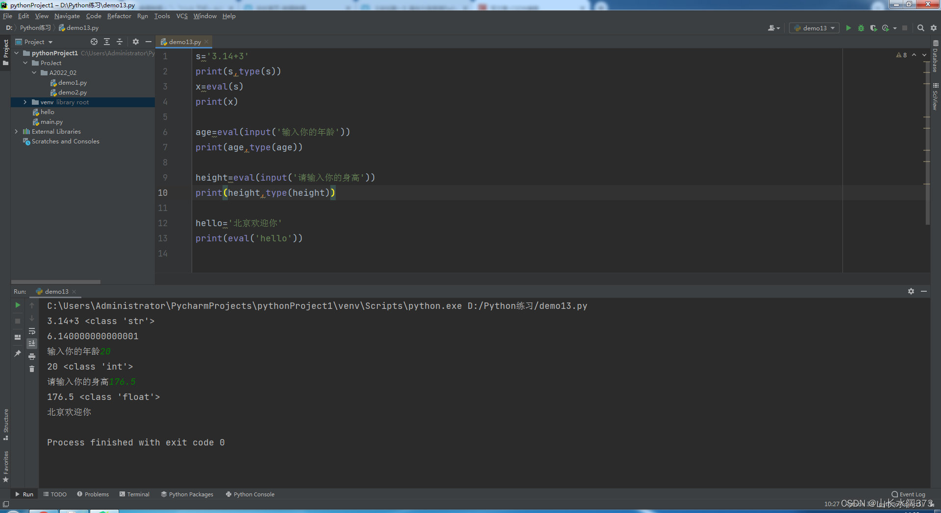Select demo1.py in project tree
Screen dimensions: 941x513
tap(69, 82)
